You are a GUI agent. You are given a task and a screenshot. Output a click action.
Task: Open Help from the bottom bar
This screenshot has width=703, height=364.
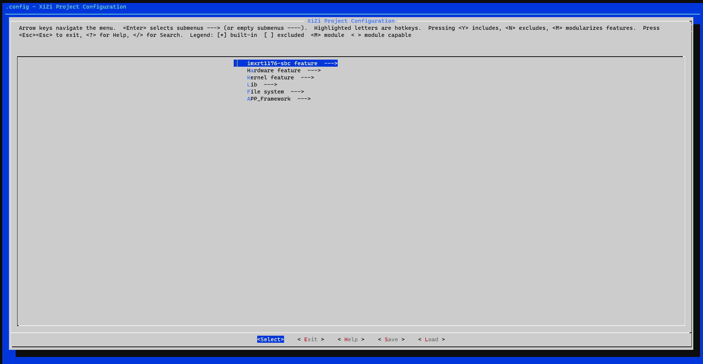[x=351, y=339]
